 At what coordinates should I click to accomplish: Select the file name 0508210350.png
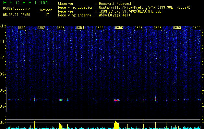[x=17, y=8]
